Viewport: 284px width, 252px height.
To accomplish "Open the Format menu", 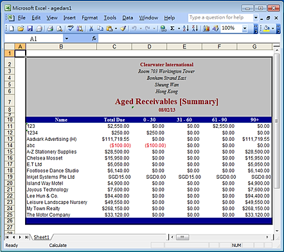I will (x=89, y=17).
